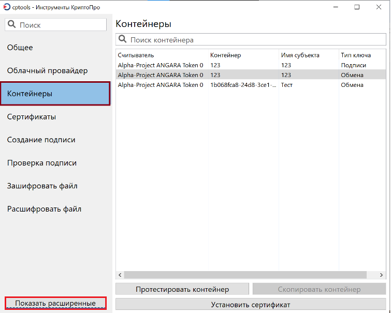Close the cptools window
Viewport: 391px width, 313px height.
pyautogui.click(x=379, y=7)
